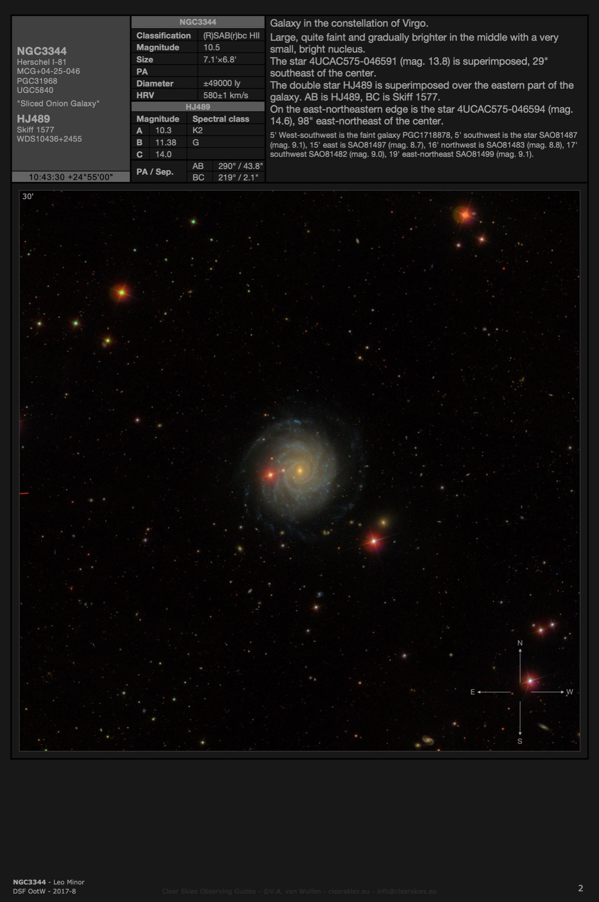The height and width of the screenshot is (902, 599).
Task: Click the Magnitude value 10.5
Action: coord(212,47)
